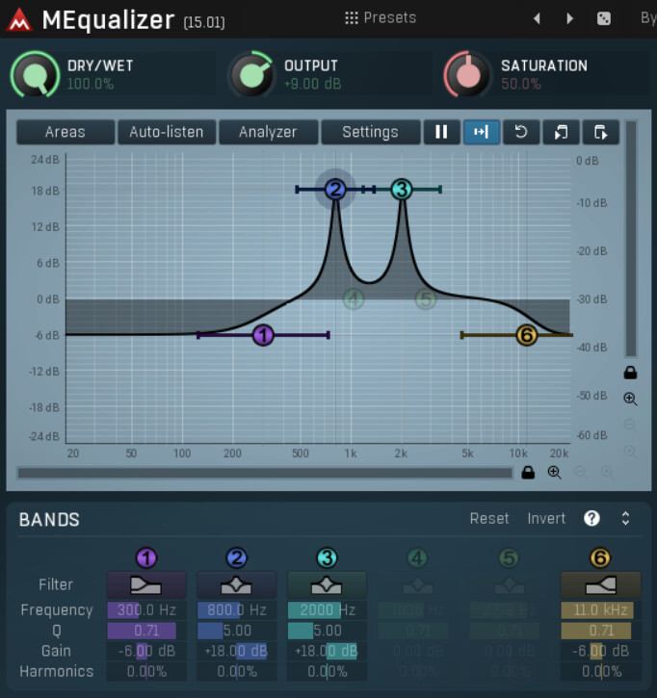Collapse the Bands panel with arrows
Screen dimensions: 657x698
pos(625,518)
